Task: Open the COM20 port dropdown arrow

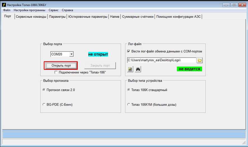Action: [x=71, y=54]
